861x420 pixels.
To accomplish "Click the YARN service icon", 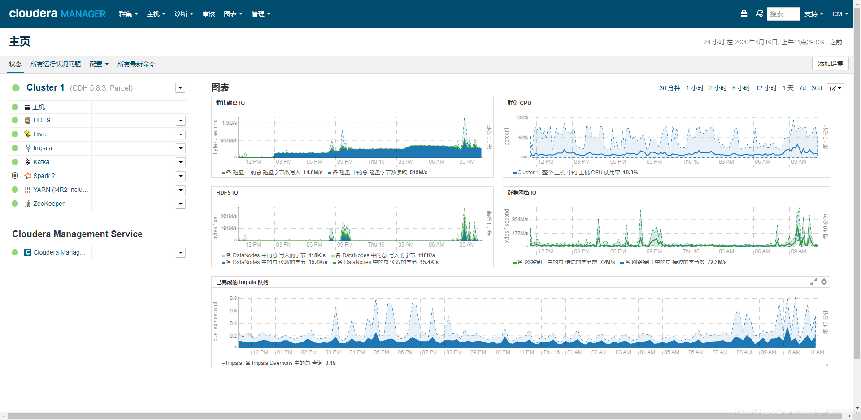I will tap(28, 190).
